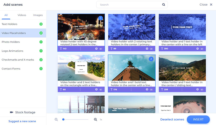Click the zoom out magnifier icon
216x125 pixels.
(56, 120)
